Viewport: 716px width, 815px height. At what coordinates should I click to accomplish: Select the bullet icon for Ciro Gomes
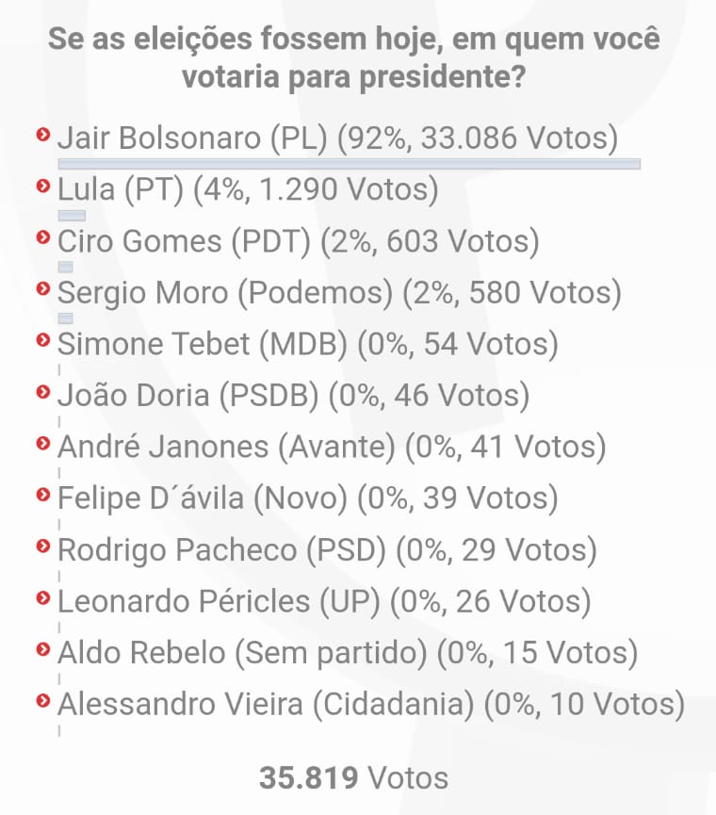[41, 237]
